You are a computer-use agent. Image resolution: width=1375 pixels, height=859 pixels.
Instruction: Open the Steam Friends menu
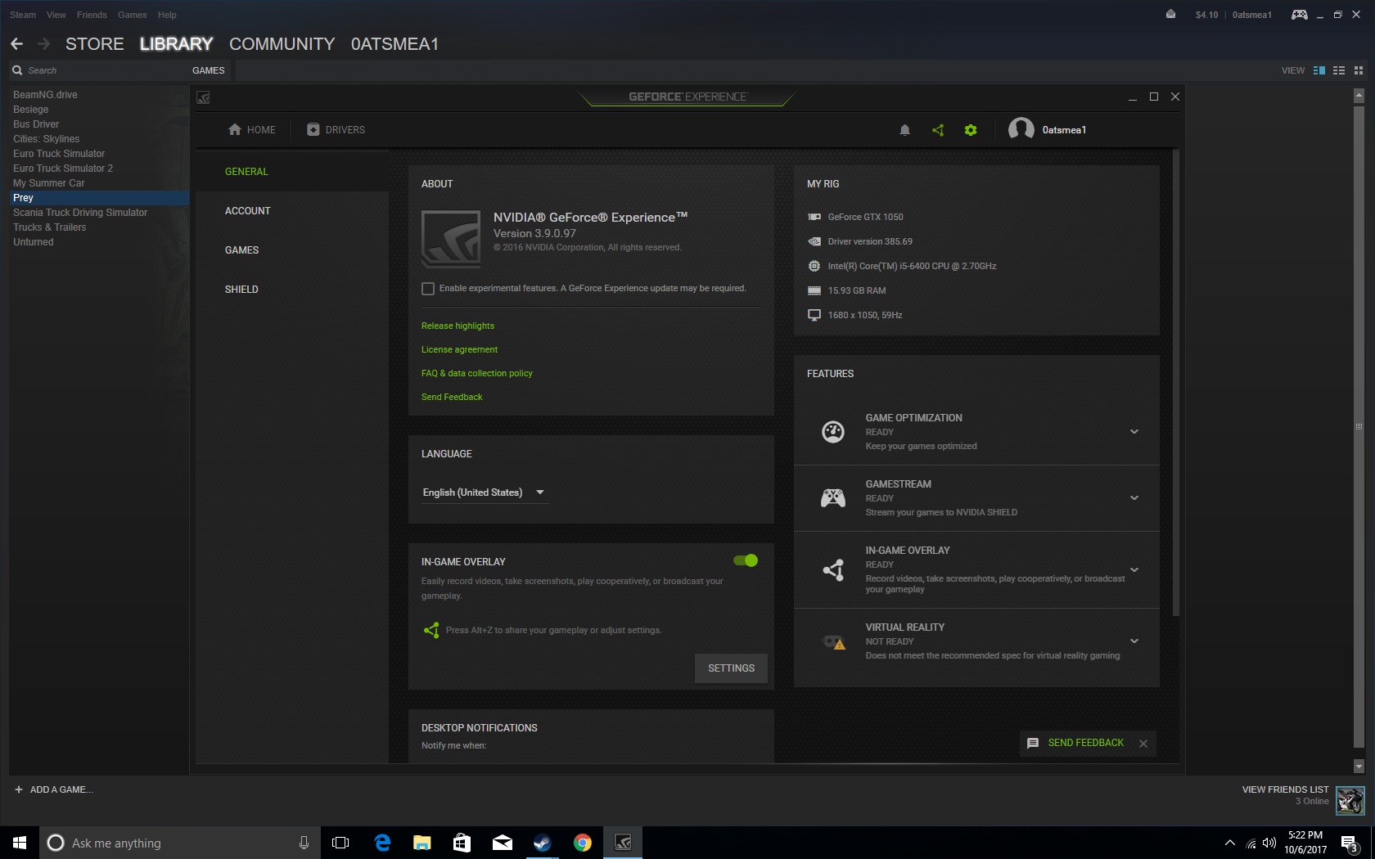point(92,15)
